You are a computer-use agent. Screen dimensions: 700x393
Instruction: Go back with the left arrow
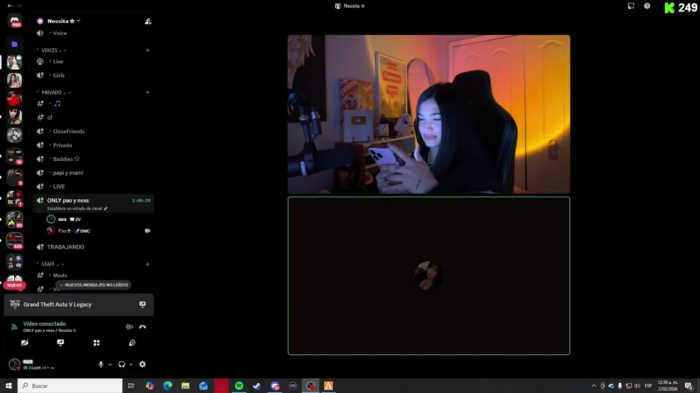(10, 6)
